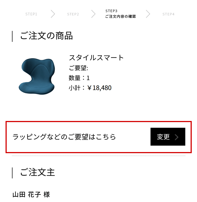
Task: Select the STEP2 breadcrumb
Action: [73, 14]
